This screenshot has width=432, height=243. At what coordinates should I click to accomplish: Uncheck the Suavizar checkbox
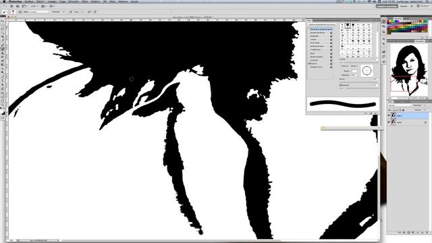coord(309,63)
